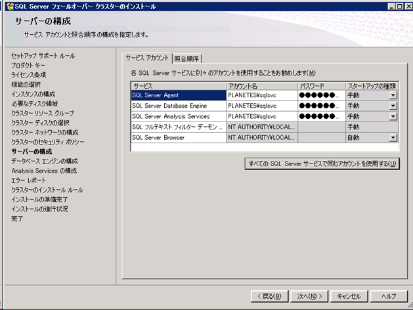Maximize the SQL Server setup window
Viewport: 413px width, 310px height.
click(399, 7)
